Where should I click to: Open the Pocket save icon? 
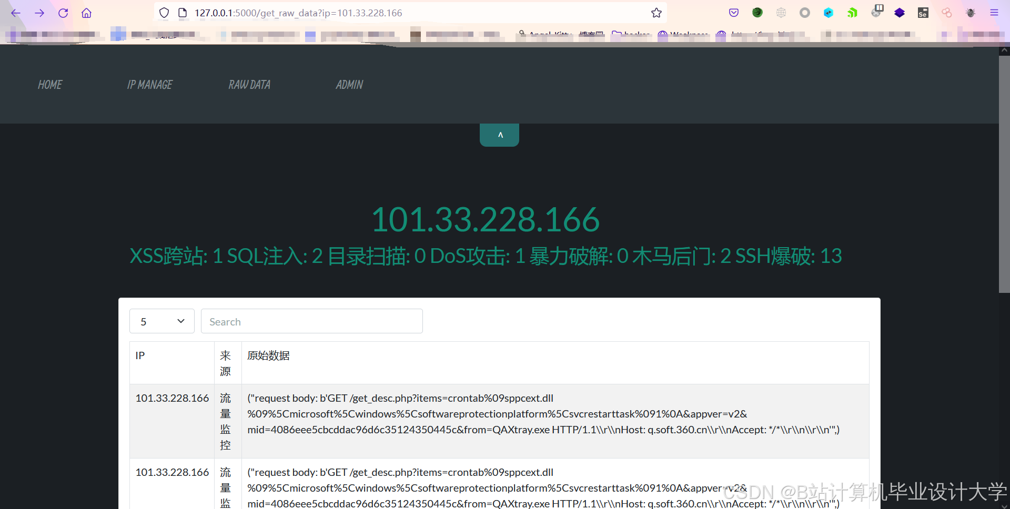734,13
